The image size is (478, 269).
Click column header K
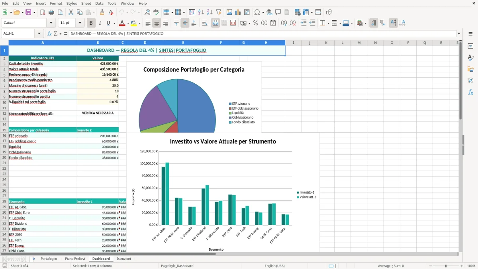tap(326, 43)
